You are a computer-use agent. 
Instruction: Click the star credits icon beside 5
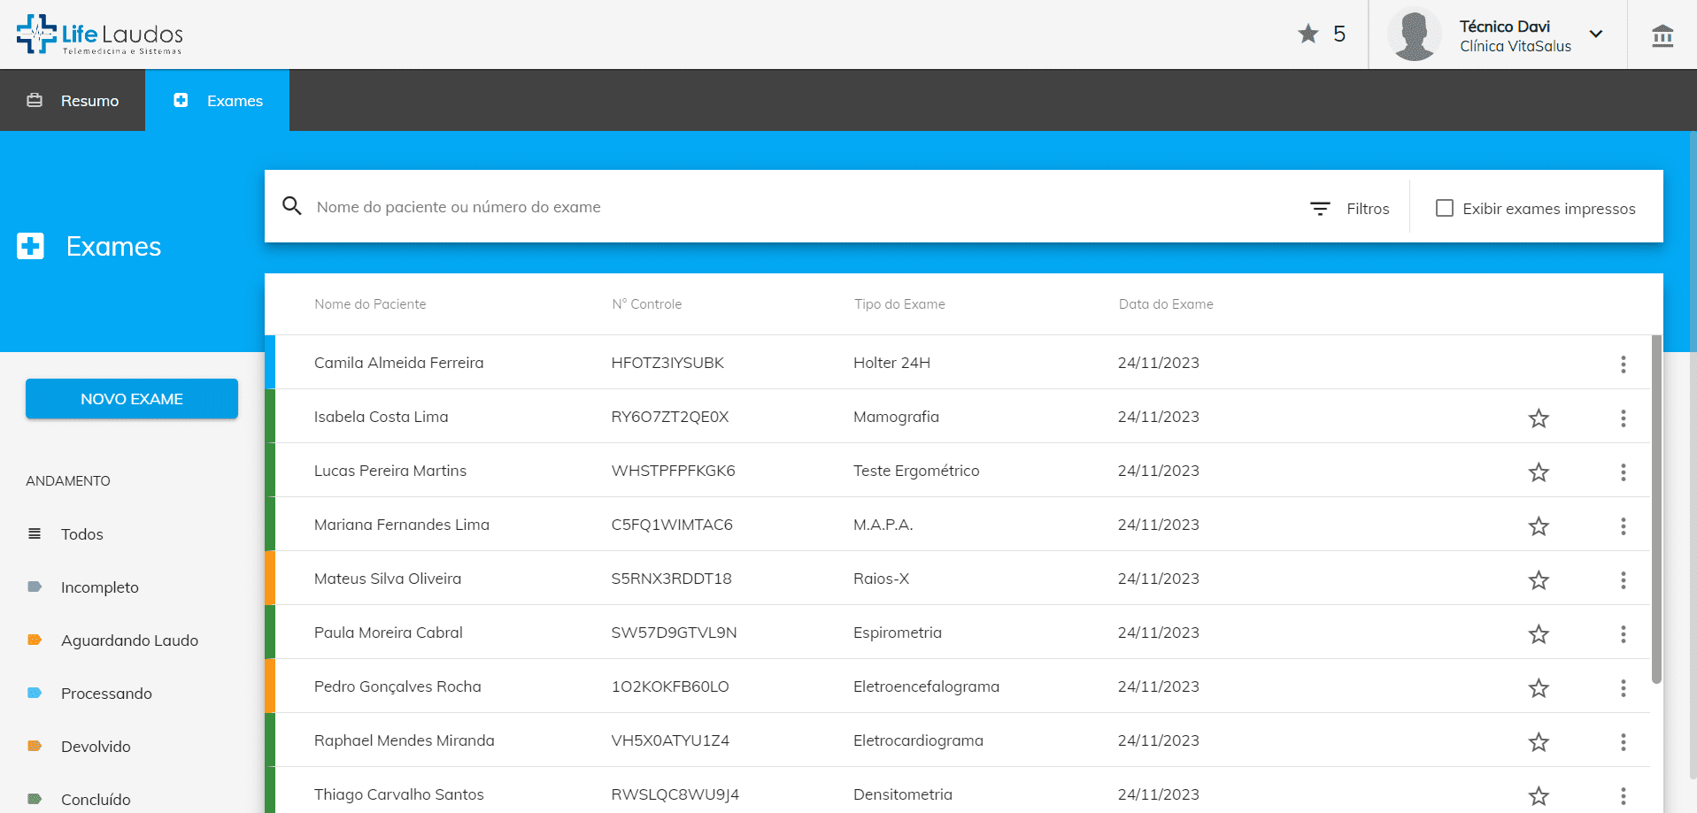click(x=1307, y=35)
